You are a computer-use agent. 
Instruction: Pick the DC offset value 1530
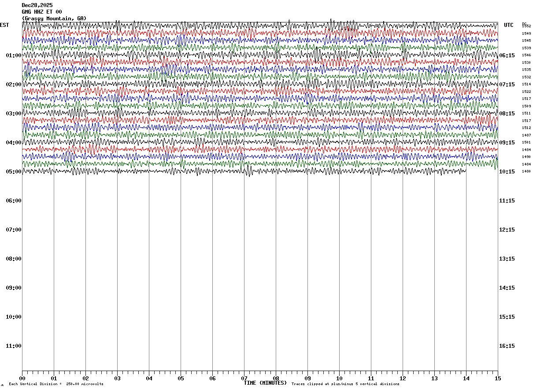pos(526,63)
